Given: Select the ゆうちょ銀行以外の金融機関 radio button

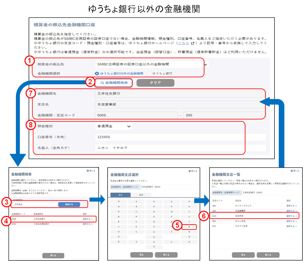Looking at the screenshot, I should 97,73.
